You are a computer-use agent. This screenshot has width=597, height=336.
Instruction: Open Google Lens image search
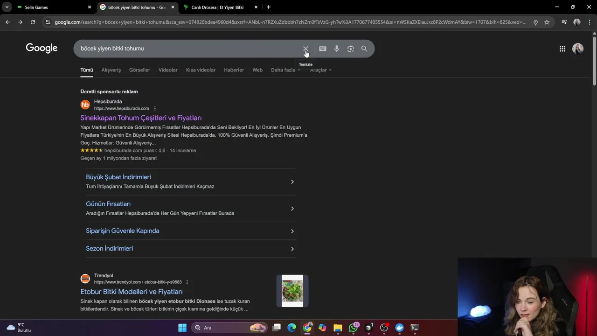click(x=351, y=49)
